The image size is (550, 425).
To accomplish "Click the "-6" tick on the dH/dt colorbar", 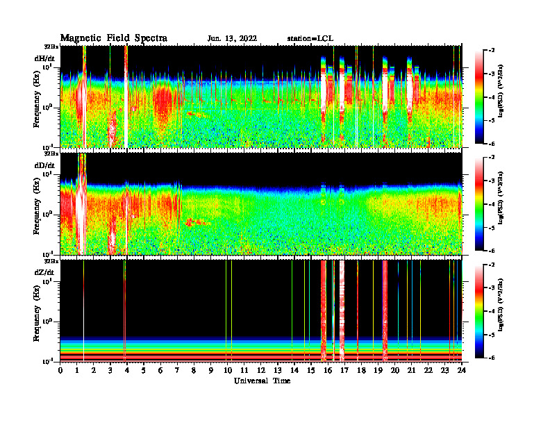I will [491, 144].
